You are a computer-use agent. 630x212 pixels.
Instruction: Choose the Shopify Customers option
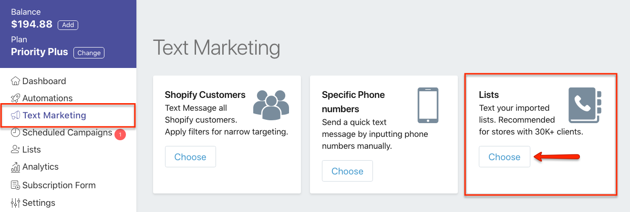click(x=190, y=157)
